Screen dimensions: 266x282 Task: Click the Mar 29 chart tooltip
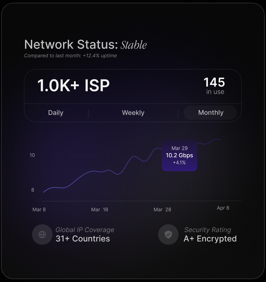(180, 155)
